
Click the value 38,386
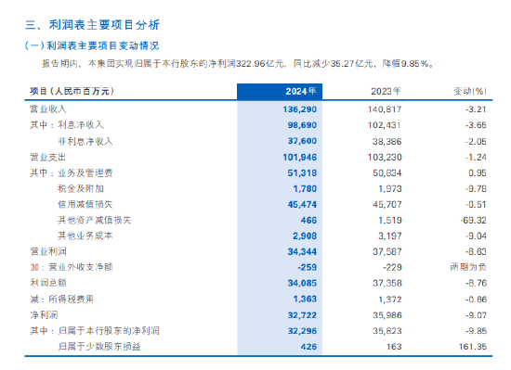point(387,142)
